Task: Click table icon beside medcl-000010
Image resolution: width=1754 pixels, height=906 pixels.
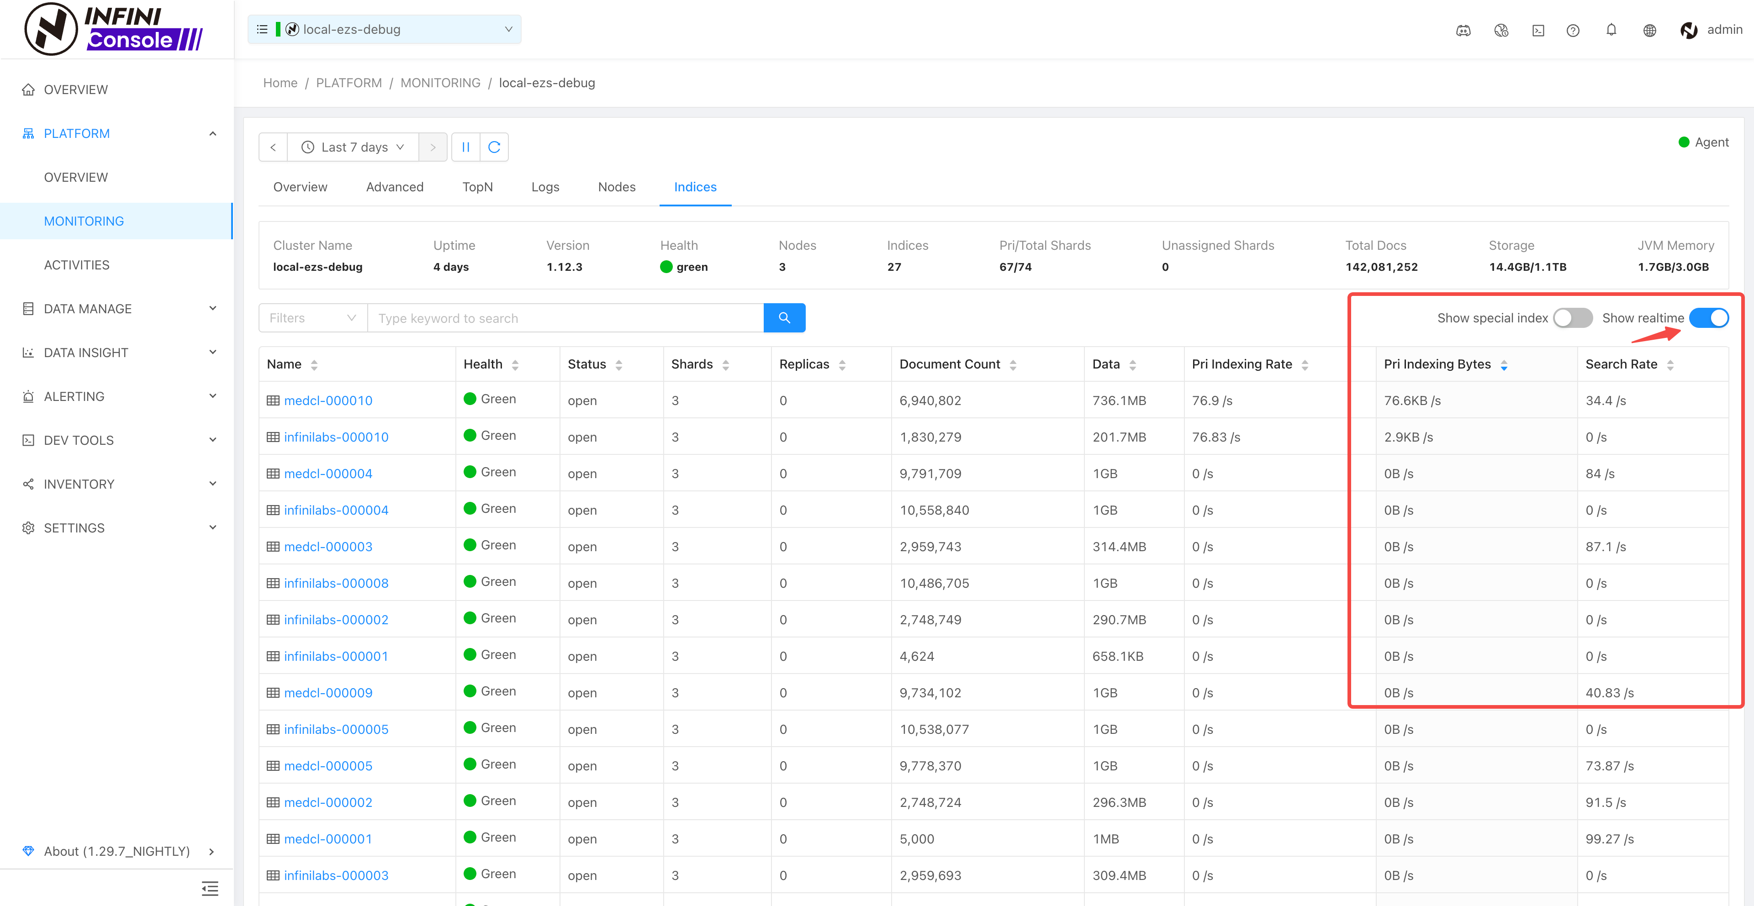Action: click(273, 400)
